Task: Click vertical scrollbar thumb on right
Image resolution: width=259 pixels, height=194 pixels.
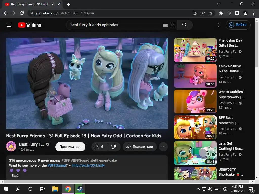Action: [256, 44]
